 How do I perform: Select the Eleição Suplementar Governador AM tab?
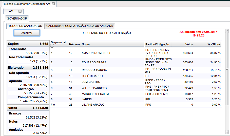click(27, 4)
